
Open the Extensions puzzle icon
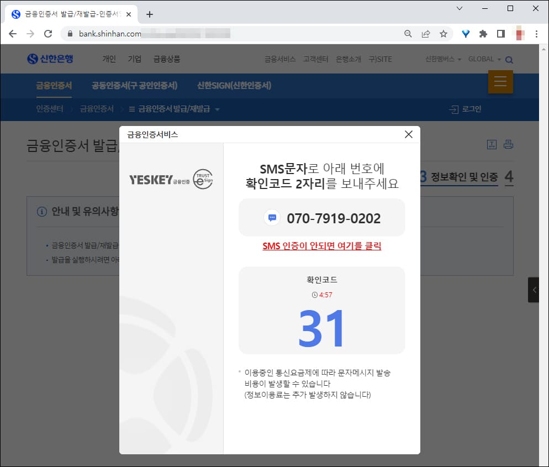(483, 34)
